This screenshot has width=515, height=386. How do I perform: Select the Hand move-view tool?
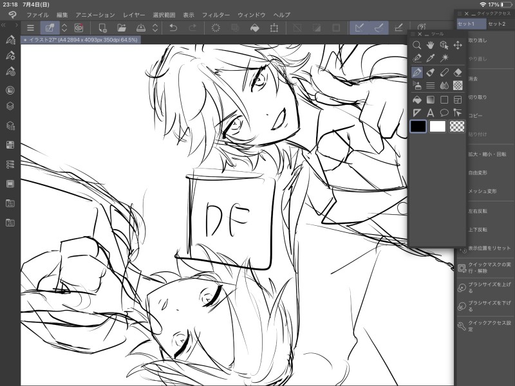(x=430, y=45)
